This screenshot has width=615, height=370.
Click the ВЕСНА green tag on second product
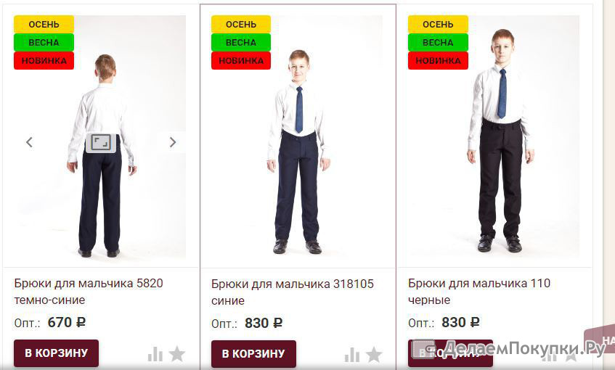click(241, 42)
